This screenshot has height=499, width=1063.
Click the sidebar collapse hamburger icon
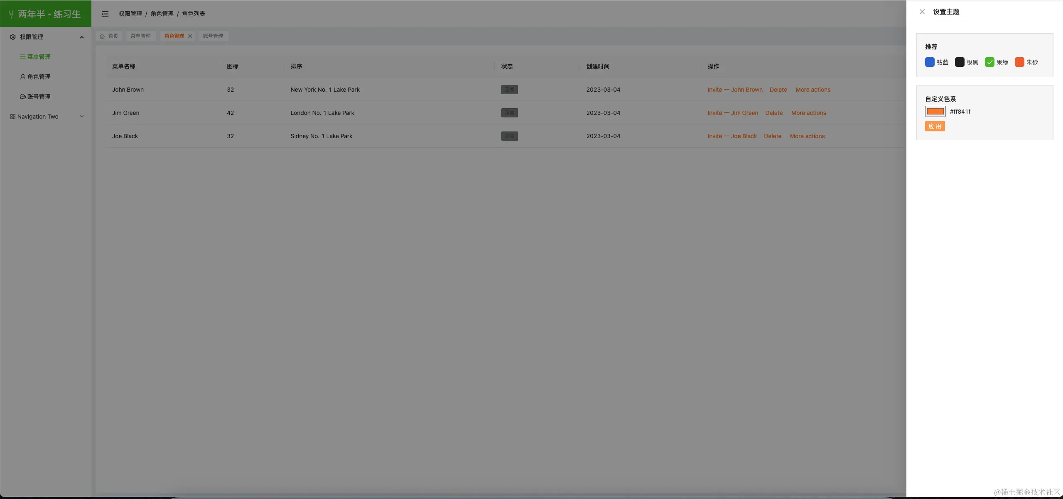pyautogui.click(x=105, y=14)
